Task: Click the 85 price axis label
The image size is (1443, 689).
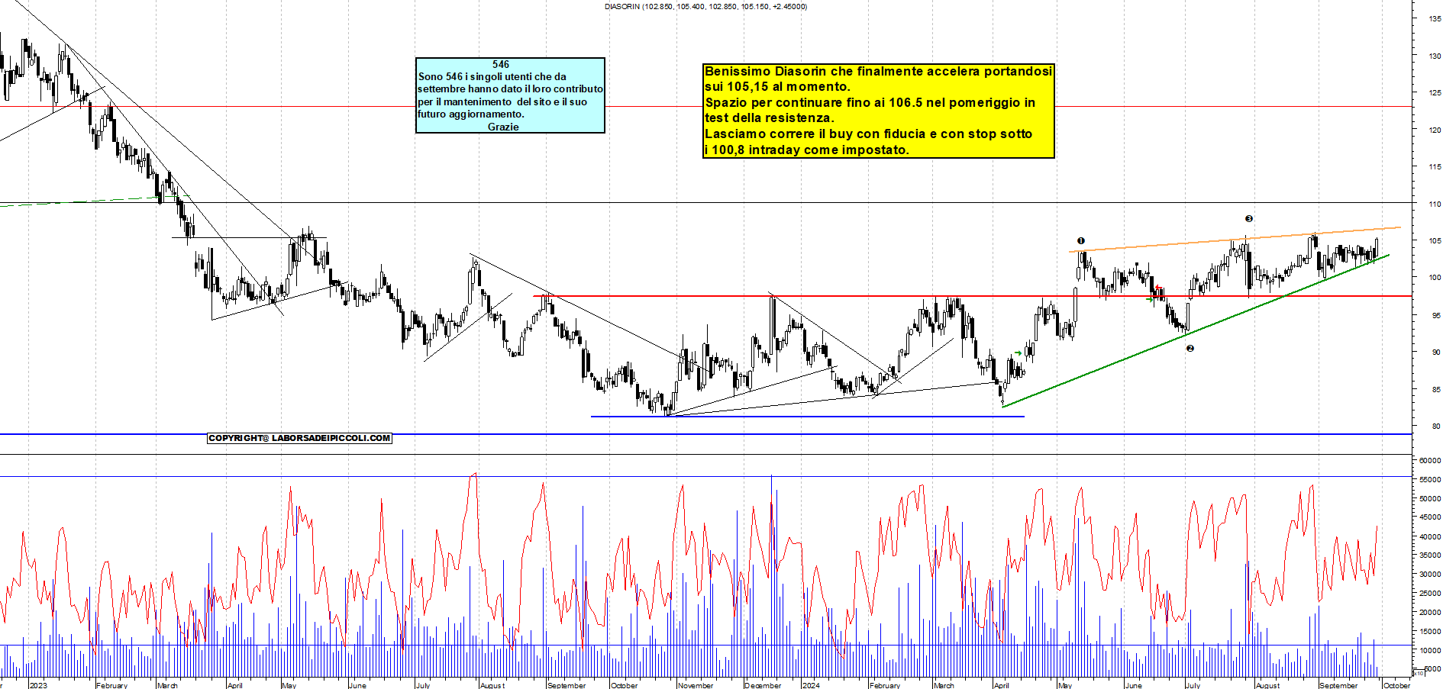Action: (x=1437, y=389)
